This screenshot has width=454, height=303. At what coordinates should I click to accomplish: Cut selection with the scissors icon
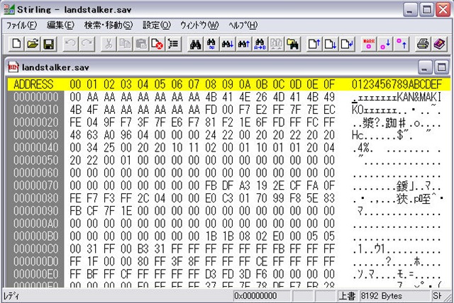(x=109, y=44)
